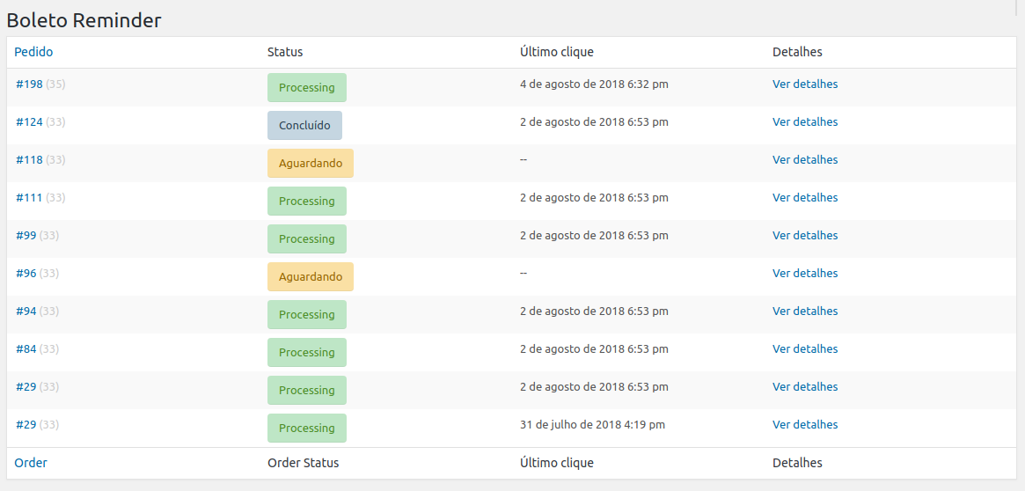This screenshot has width=1025, height=491.
Task: View details for order #124
Action: point(805,122)
